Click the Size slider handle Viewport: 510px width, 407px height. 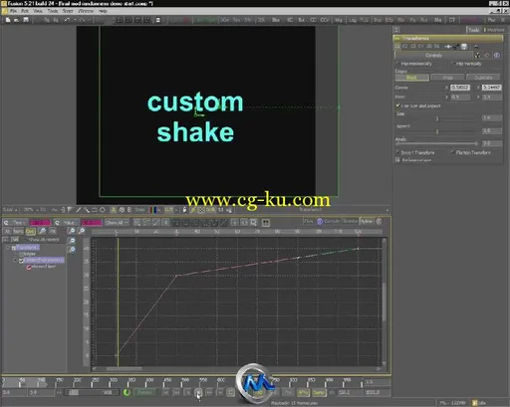pyautogui.click(x=437, y=118)
